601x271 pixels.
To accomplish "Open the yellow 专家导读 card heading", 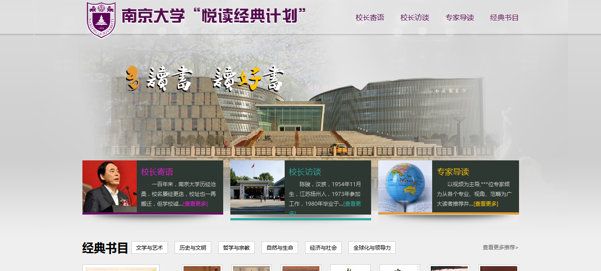I will (x=453, y=172).
